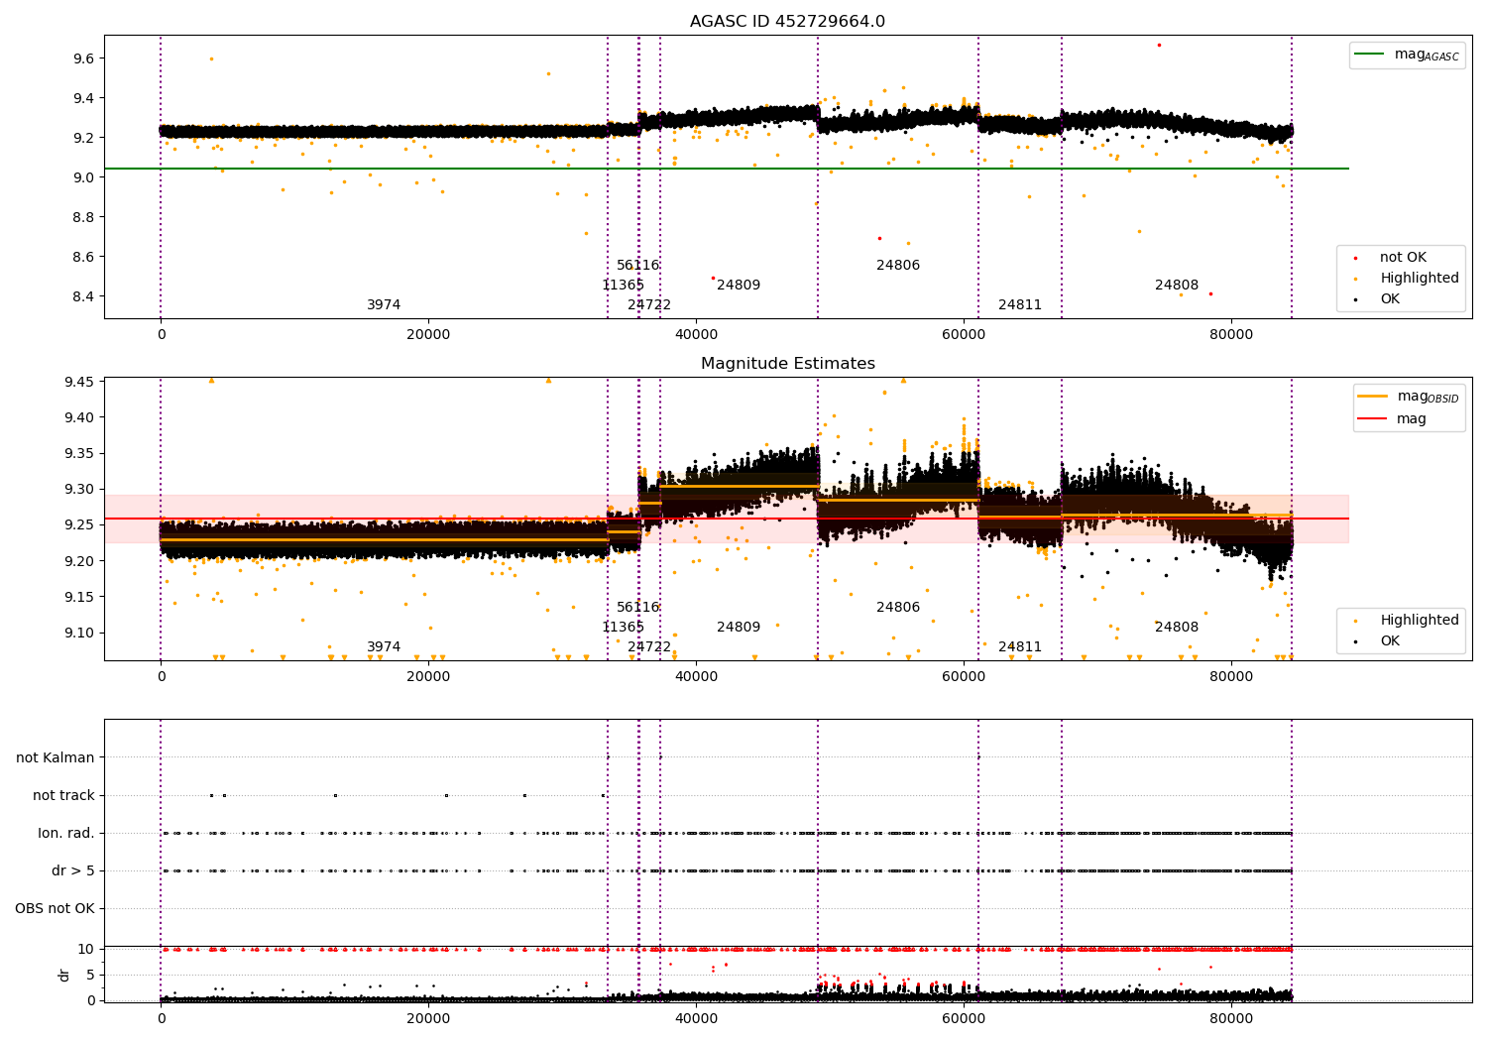Click OBSID label '11365' in AGASC ID plot
The image size is (1487, 1041).
pyautogui.click(x=623, y=286)
